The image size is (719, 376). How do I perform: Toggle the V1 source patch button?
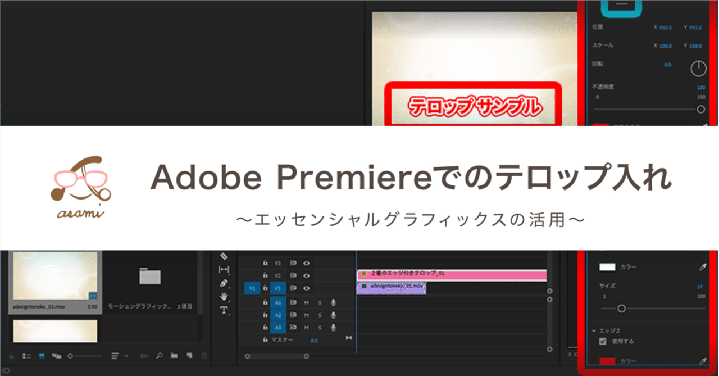[252, 288]
